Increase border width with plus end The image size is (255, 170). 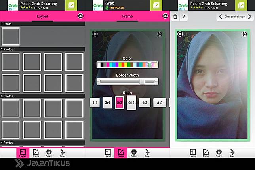click(156, 81)
